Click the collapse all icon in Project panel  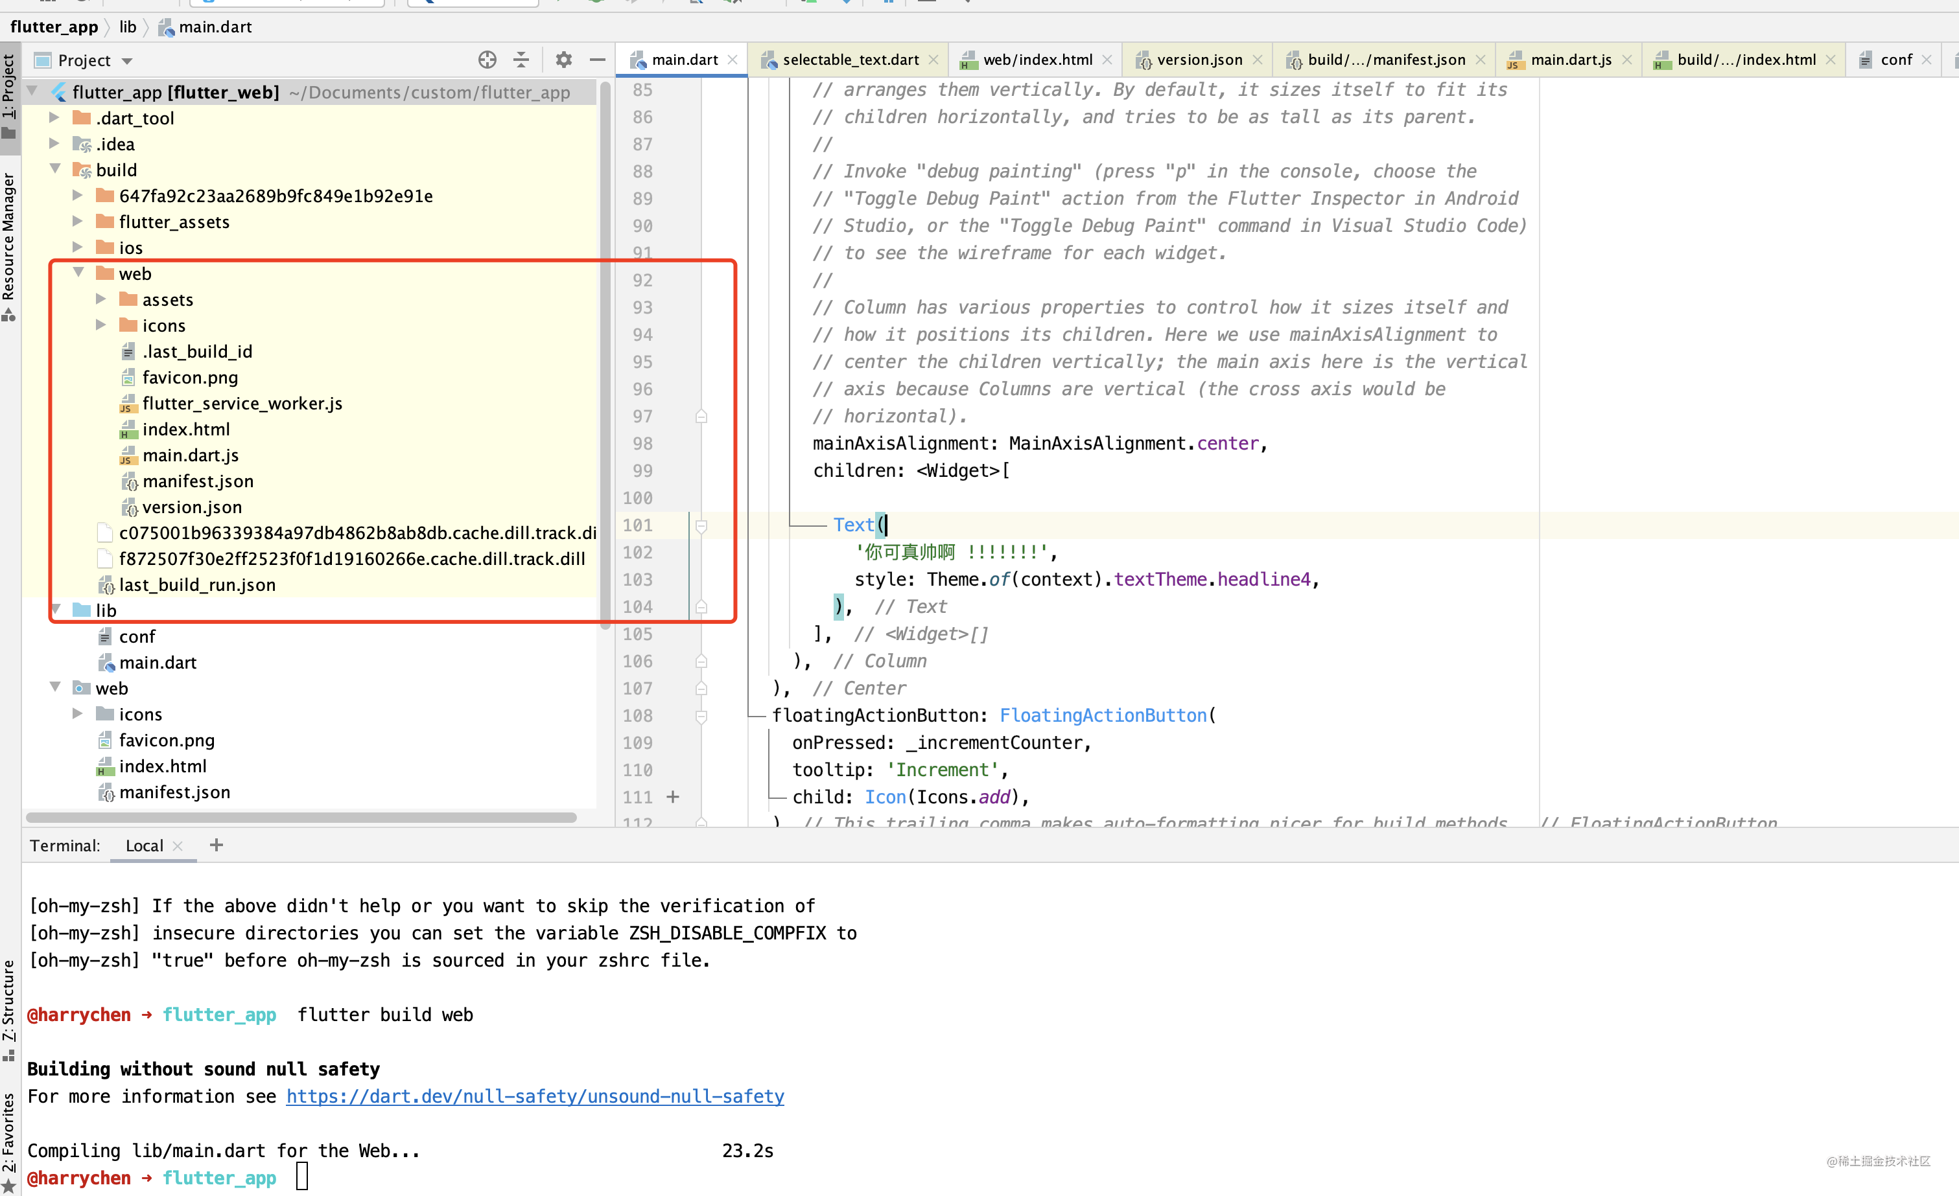(x=521, y=60)
